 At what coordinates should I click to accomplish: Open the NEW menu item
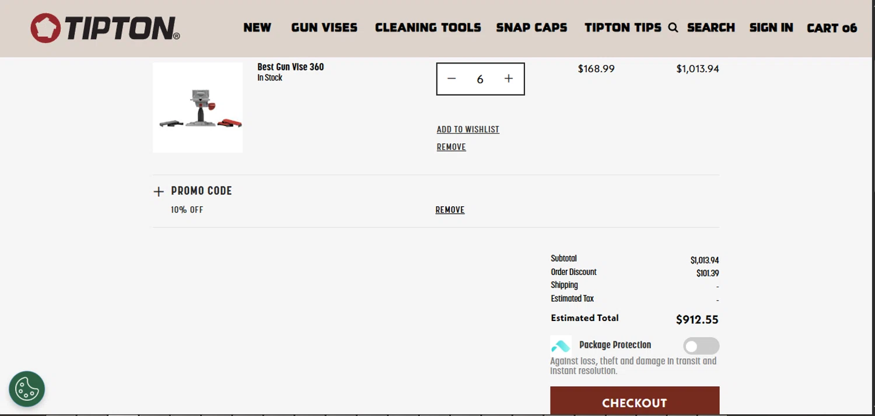[x=257, y=27]
